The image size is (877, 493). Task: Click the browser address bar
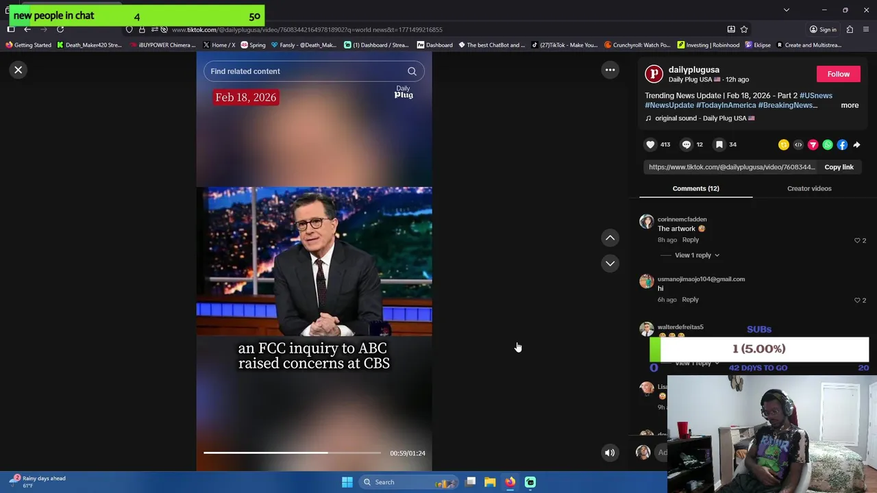coord(438,29)
